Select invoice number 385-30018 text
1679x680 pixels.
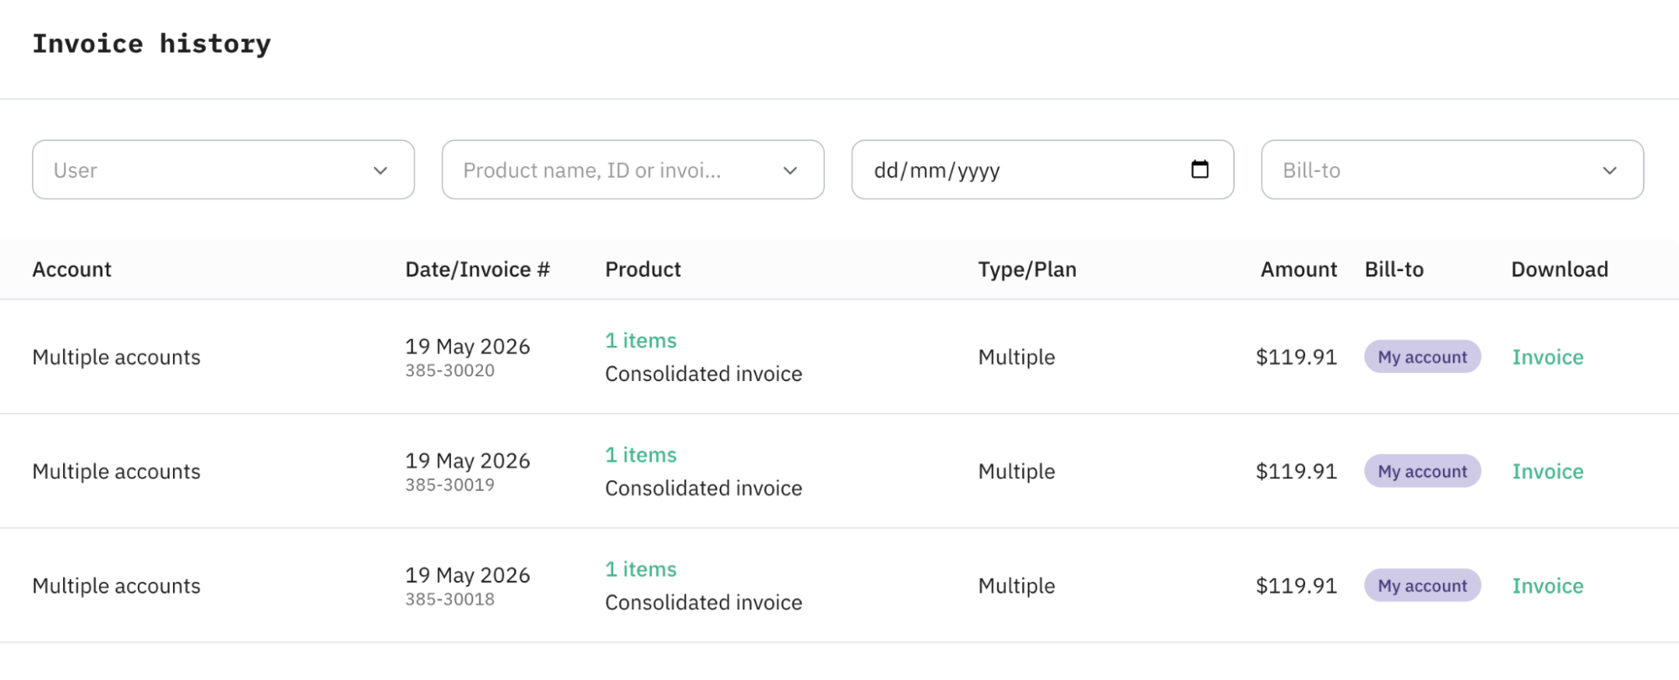point(449,599)
